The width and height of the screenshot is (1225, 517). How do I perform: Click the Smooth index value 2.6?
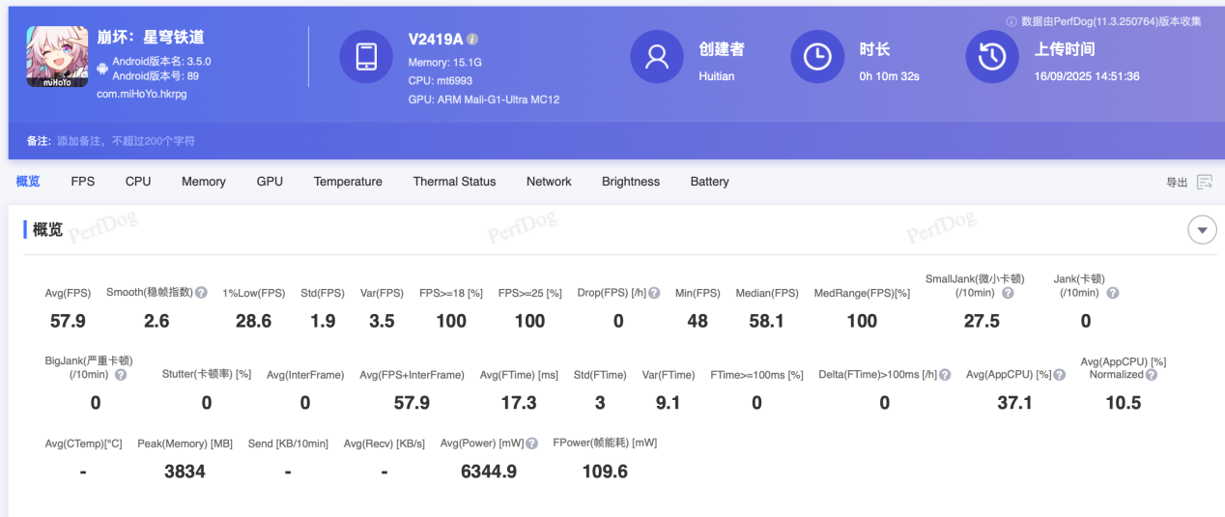pyautogui.click(x=157, y=321)
